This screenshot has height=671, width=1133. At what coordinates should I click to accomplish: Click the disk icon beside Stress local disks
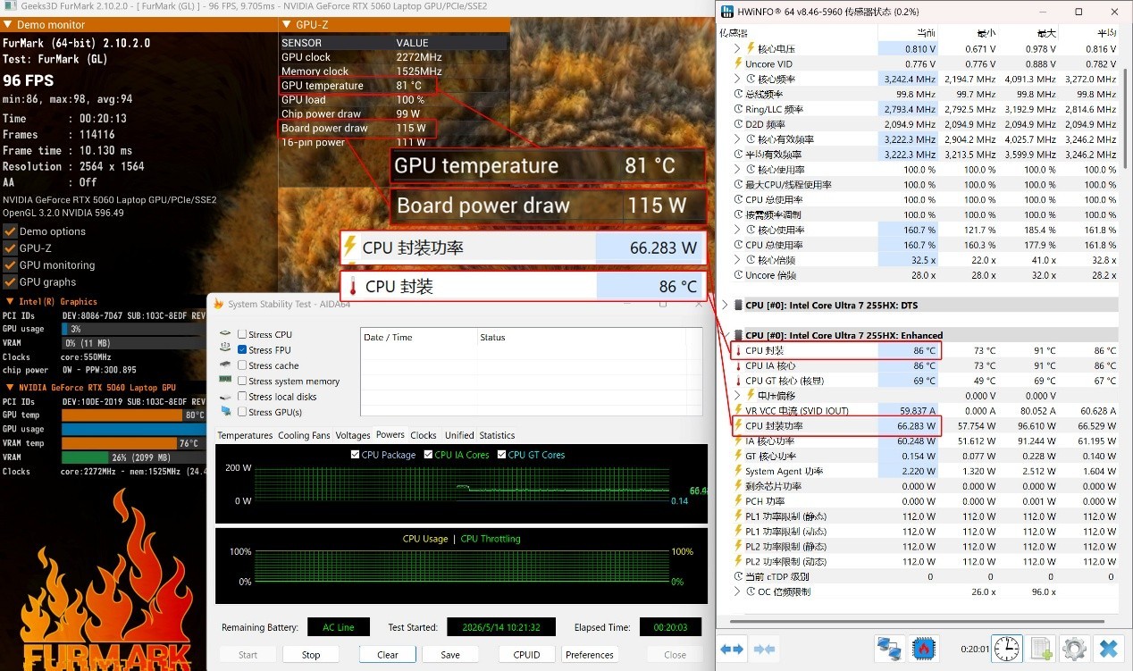[x=226, y=396]
